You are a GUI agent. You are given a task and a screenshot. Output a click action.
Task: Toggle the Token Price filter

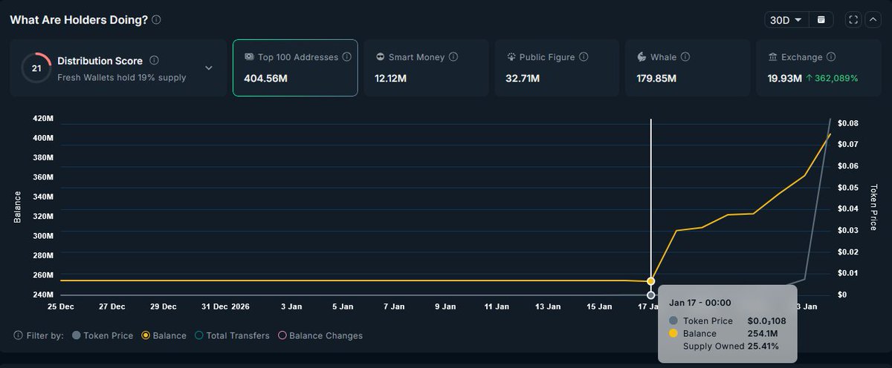(x=103, y=335)
